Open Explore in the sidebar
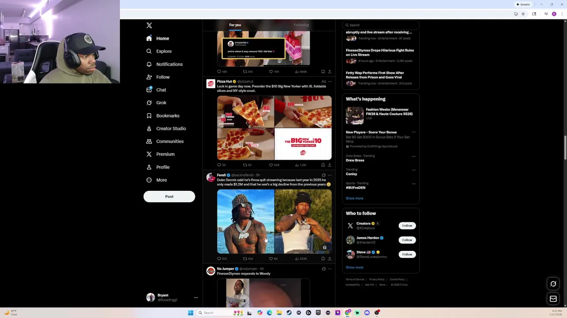Image resolution: width=567 pixels, height=318 pixels. pos(159,51)
